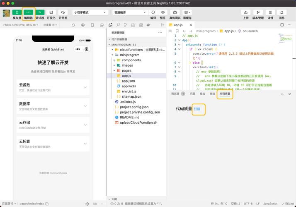Open the iPhone 12/13 device selector
This screenshot has width=296, height=207.
point(20,25)
